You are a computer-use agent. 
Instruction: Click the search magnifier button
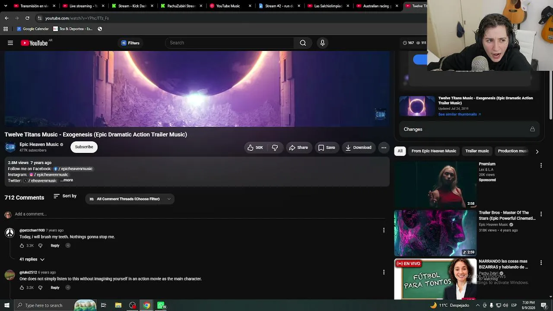pos(303,43)
